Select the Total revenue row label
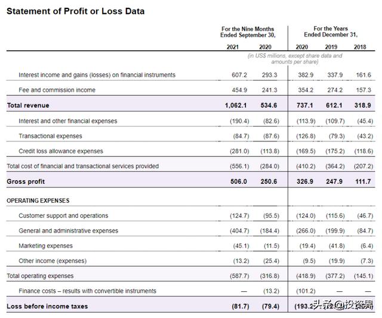 pos(28,106)
